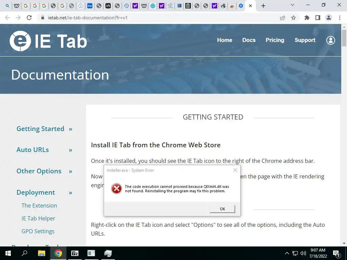Open The Extension sub-link
347x260 pixels.
click(39, 205)
